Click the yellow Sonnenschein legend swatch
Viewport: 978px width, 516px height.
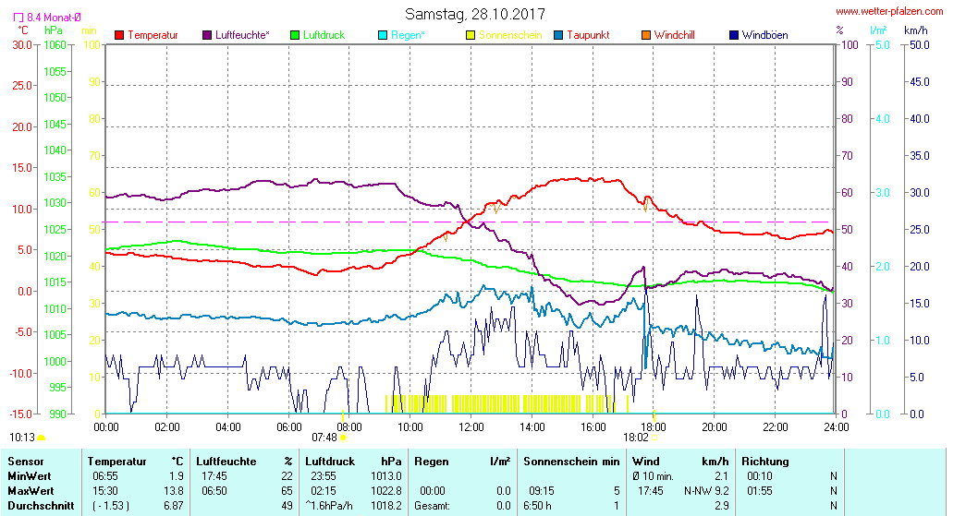pyautogui.click(x=471, y=35)
